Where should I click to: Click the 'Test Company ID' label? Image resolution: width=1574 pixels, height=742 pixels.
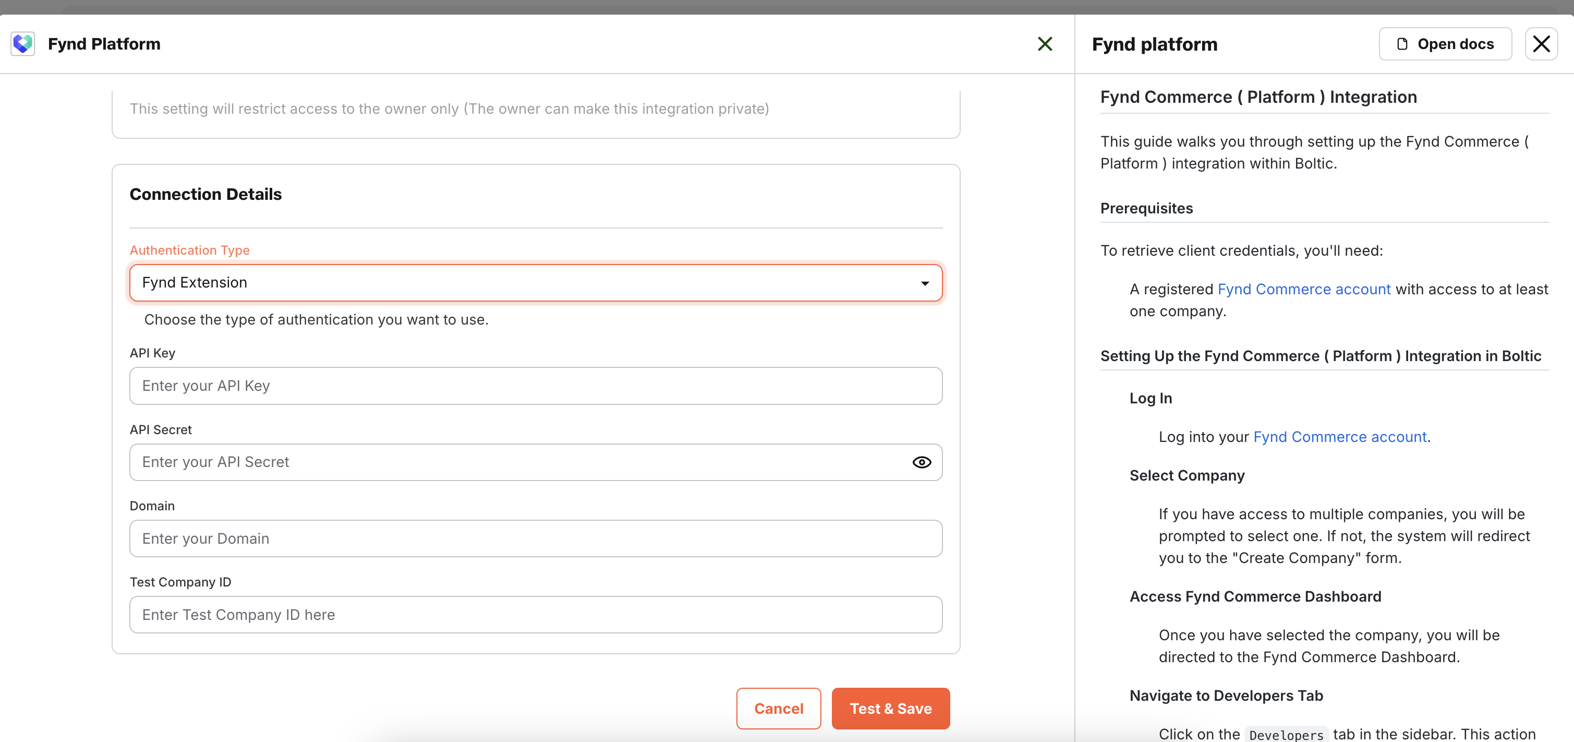coord(180,582)
